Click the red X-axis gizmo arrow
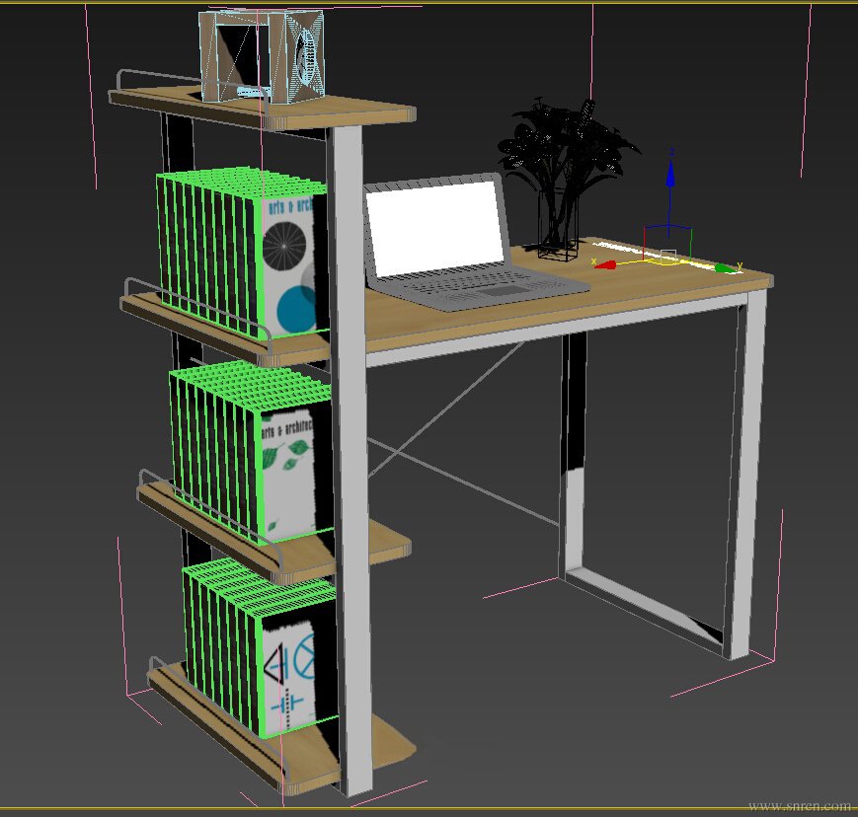 [605, 265]
